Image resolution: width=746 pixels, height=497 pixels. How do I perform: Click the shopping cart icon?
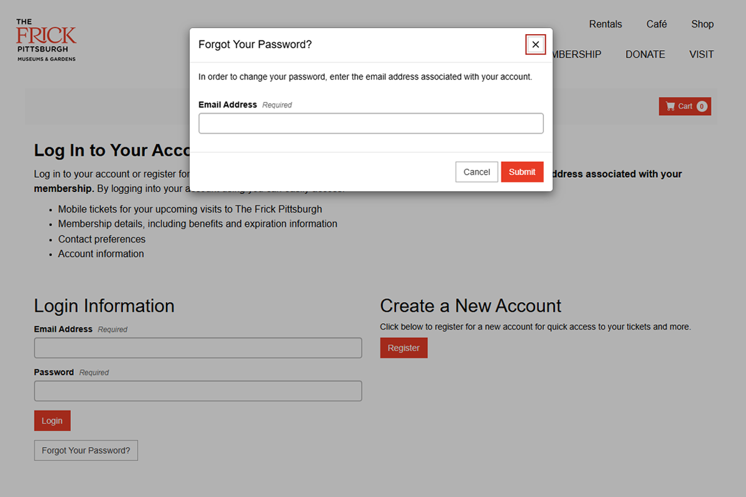[x=670, y=106]
